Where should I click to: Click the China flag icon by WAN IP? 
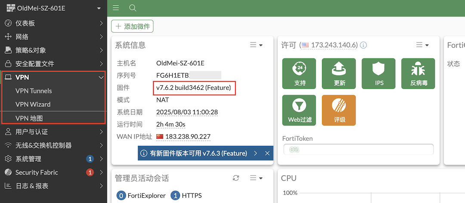pos(160,136)
